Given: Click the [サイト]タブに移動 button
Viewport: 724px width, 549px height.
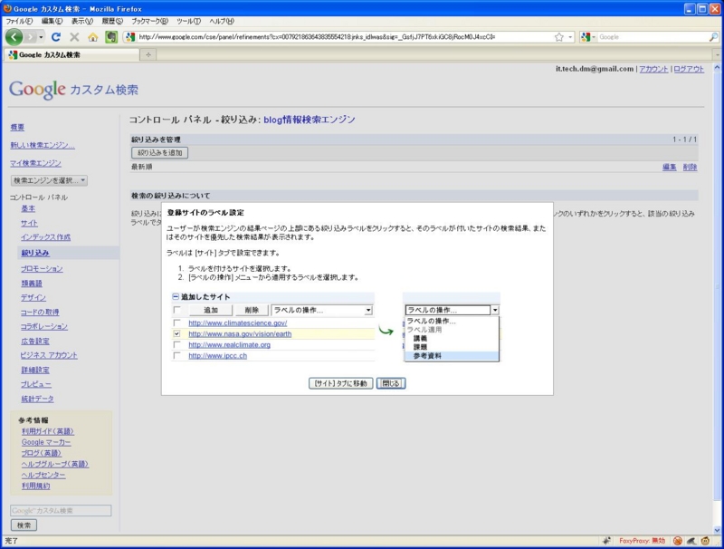Looking at the screenshot, I should 341,383.
